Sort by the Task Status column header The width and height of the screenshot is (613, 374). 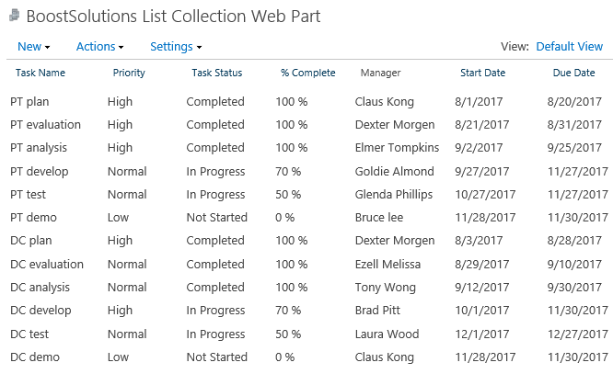coord(217,73)
